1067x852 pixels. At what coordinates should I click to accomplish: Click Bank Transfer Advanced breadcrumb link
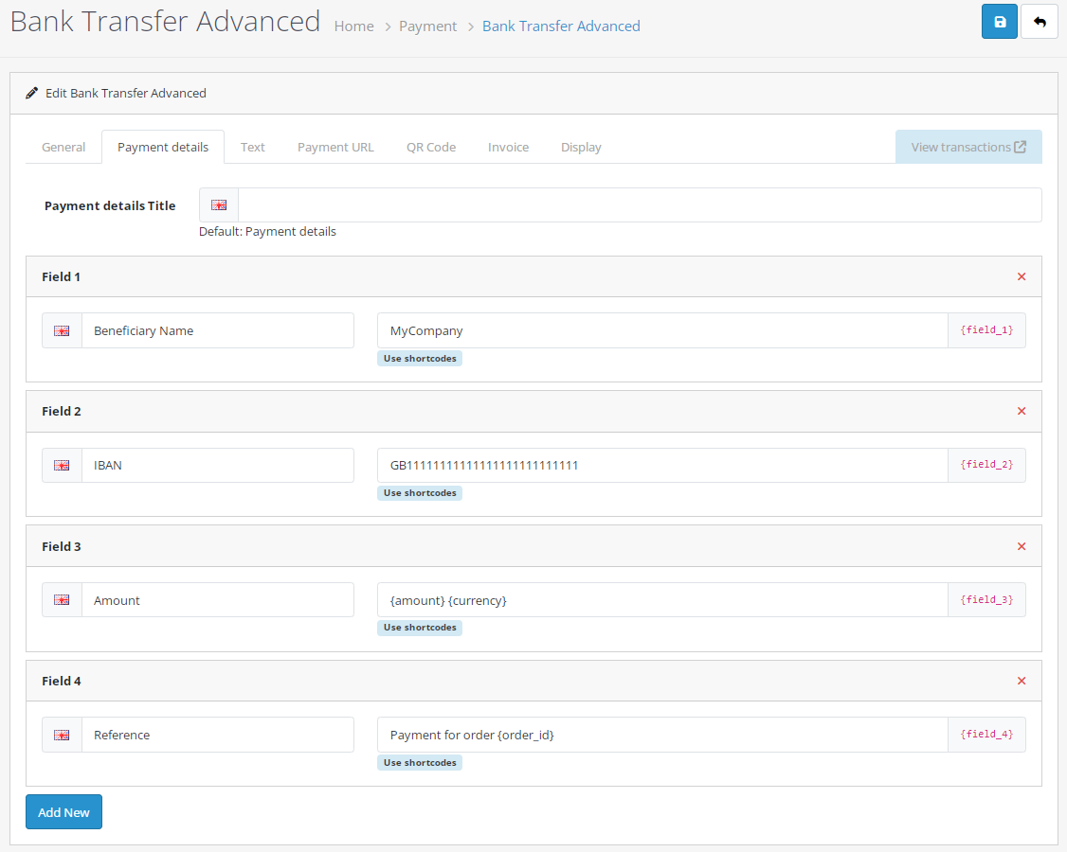tap(561, 26)
